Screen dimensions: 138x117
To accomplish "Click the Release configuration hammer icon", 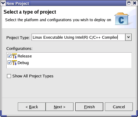I will click(x=15, y=56).
